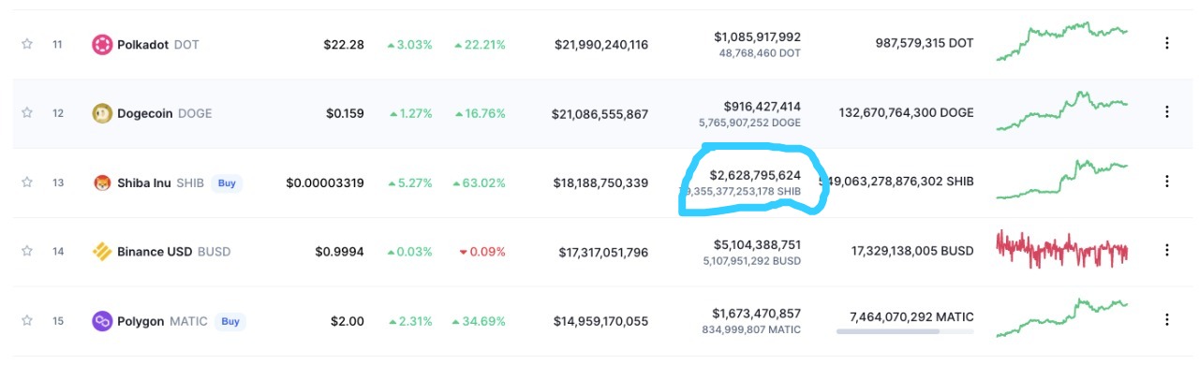Click the Polygon circulating supply progress bar
This screenshot has width=1199, height=365.
pyautogui.click(x=905, y=331)
